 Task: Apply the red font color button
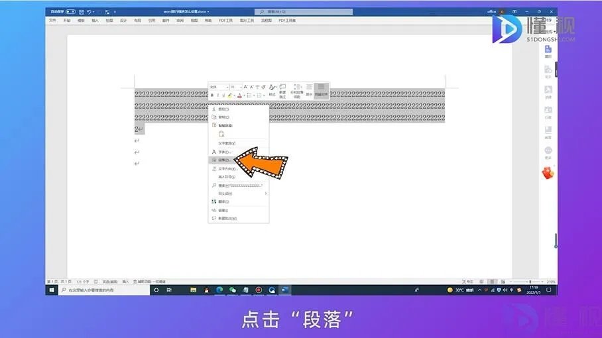(239, 95)
